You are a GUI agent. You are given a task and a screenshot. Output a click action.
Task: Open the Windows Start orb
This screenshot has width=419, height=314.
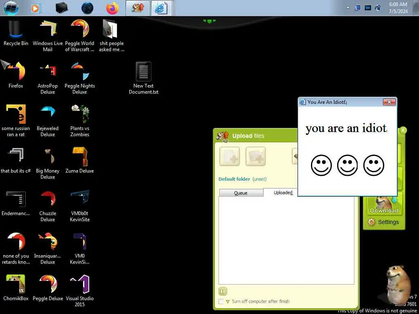(11, 8)
